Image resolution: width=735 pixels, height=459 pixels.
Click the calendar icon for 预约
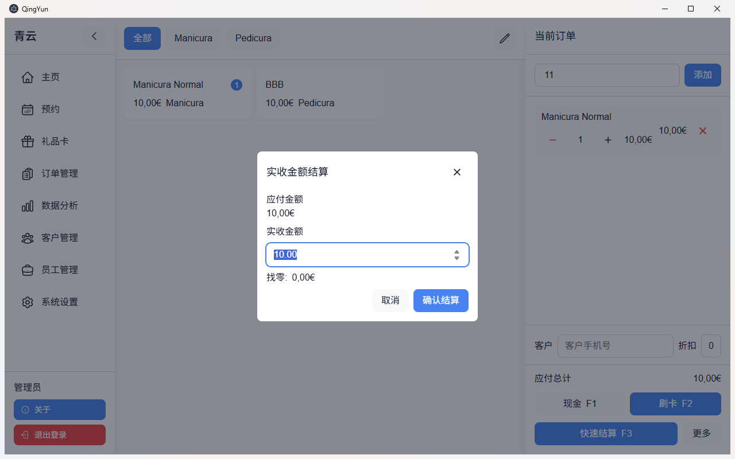(x=28, y=109)
